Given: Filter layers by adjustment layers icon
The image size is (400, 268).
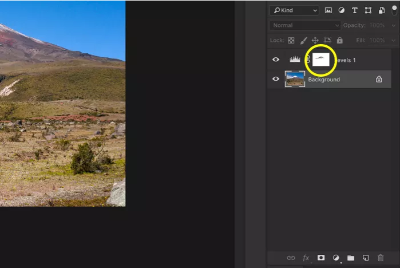Looking at the screenshot, I should 342,10.
